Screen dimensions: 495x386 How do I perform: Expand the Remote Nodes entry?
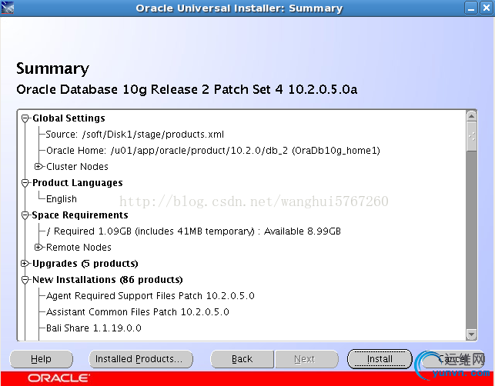38,248
